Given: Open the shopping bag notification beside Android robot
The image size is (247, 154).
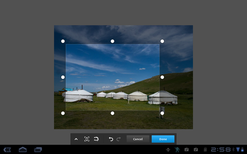Looking at the screenshot, I should pos(186,149).
